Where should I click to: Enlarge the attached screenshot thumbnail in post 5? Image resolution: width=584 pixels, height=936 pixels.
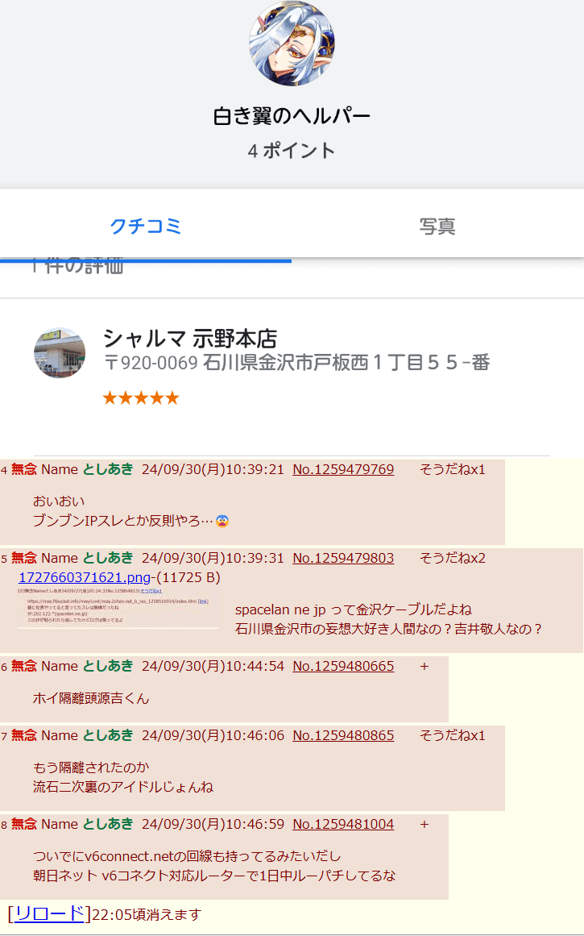pos(118,608)
